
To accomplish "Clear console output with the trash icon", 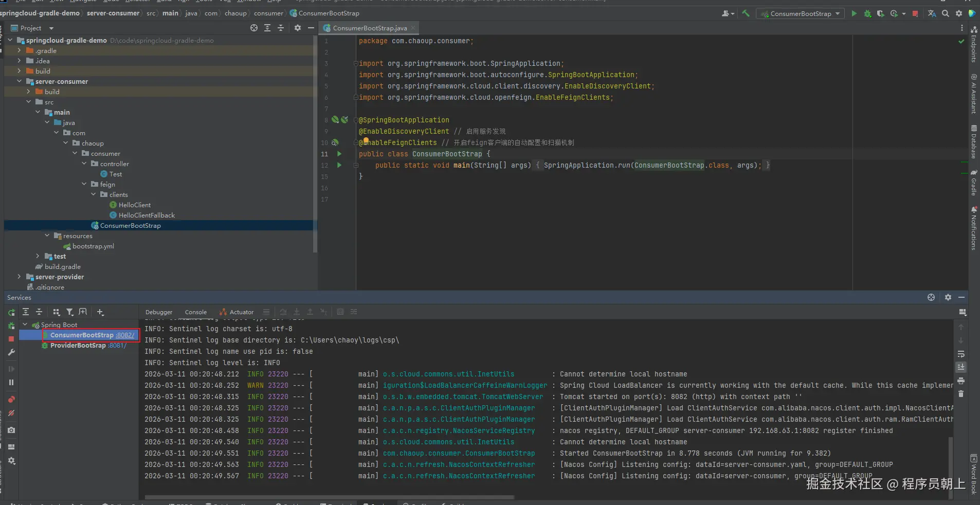I will coord(961,394).
